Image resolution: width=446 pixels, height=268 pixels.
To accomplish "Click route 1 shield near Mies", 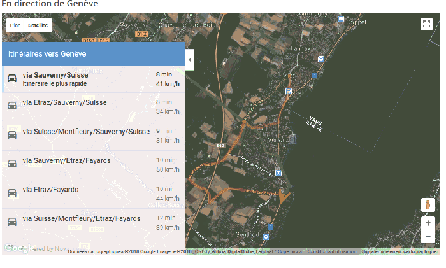I will coord(314,75).
